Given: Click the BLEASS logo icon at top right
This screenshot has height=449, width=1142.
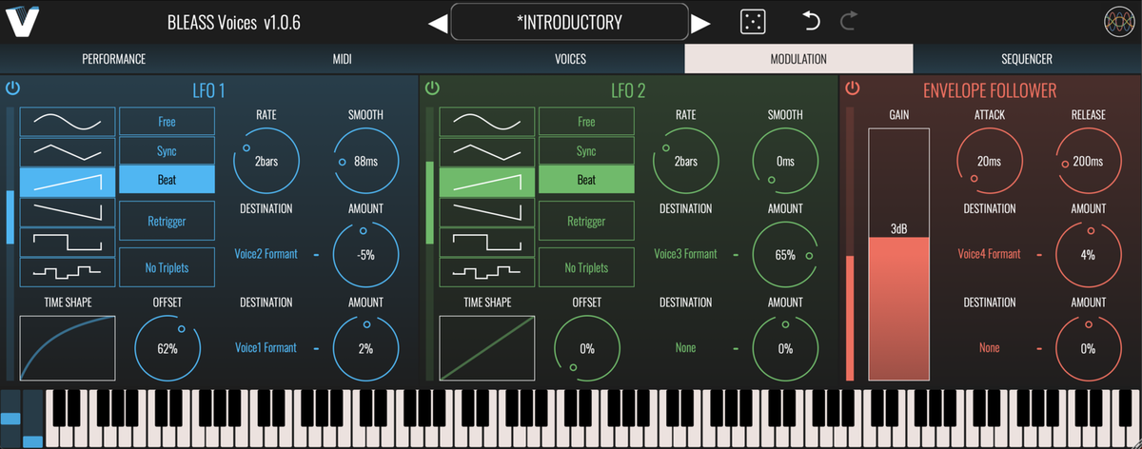Looking at the screenshot, I should [1119, 22].
